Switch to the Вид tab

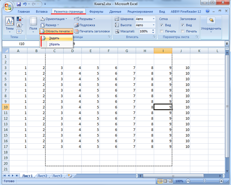click(x=162, y=11)
